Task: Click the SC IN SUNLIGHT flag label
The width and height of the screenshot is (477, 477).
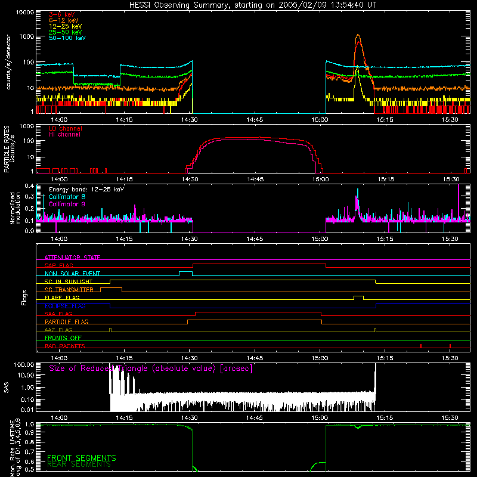Action: [69, 281]
